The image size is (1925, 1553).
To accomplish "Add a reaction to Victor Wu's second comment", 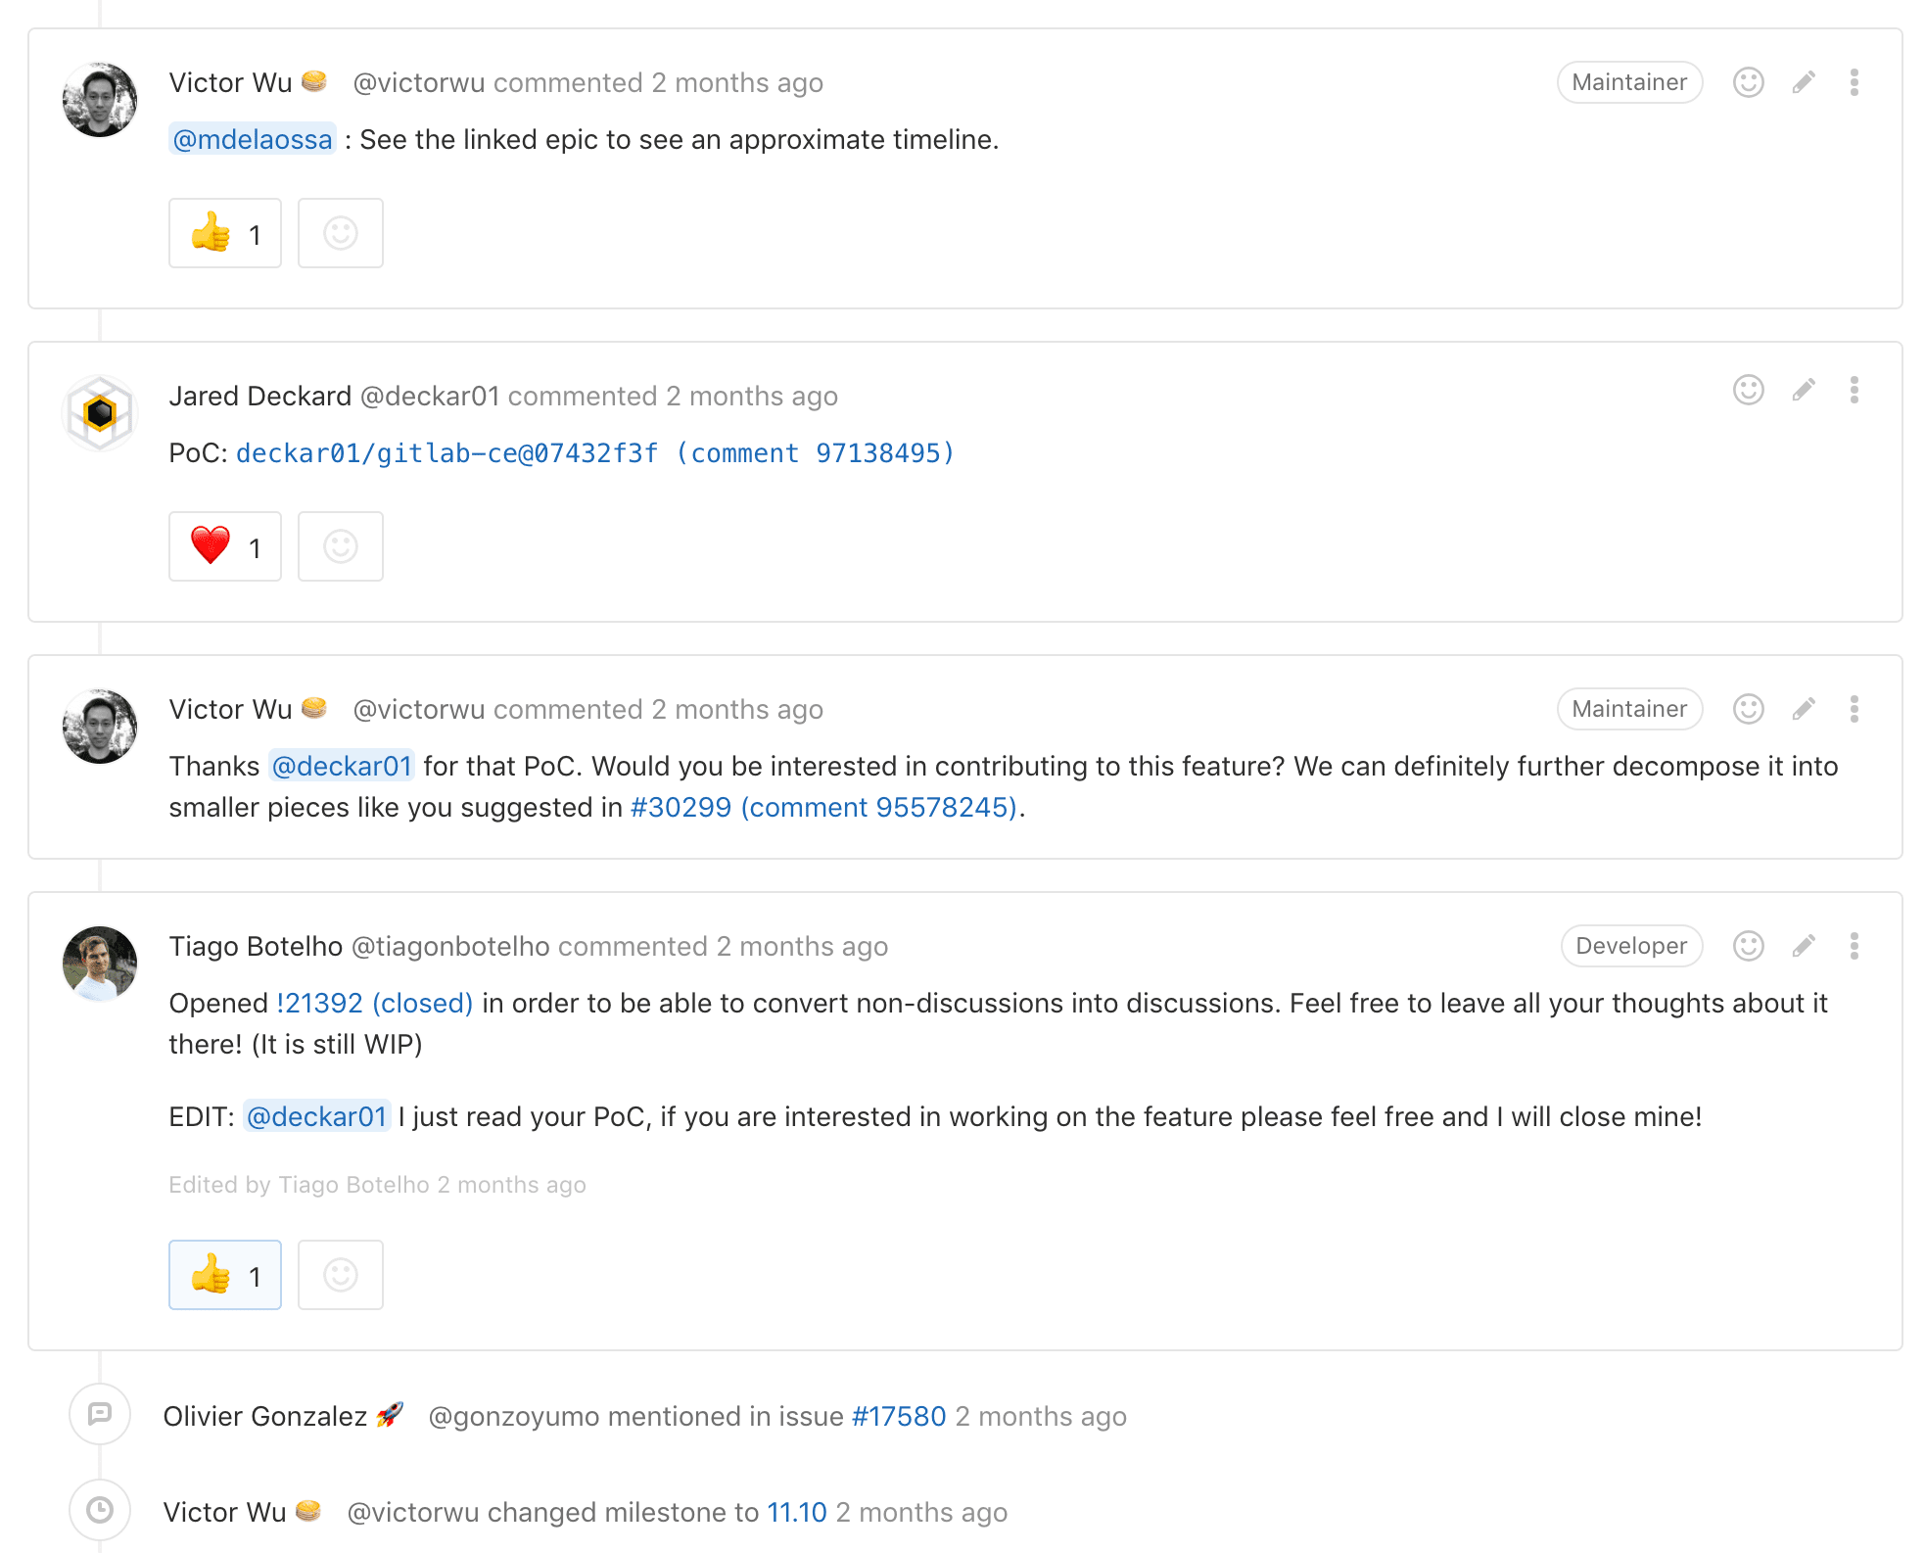I will tap(1748, 708).
